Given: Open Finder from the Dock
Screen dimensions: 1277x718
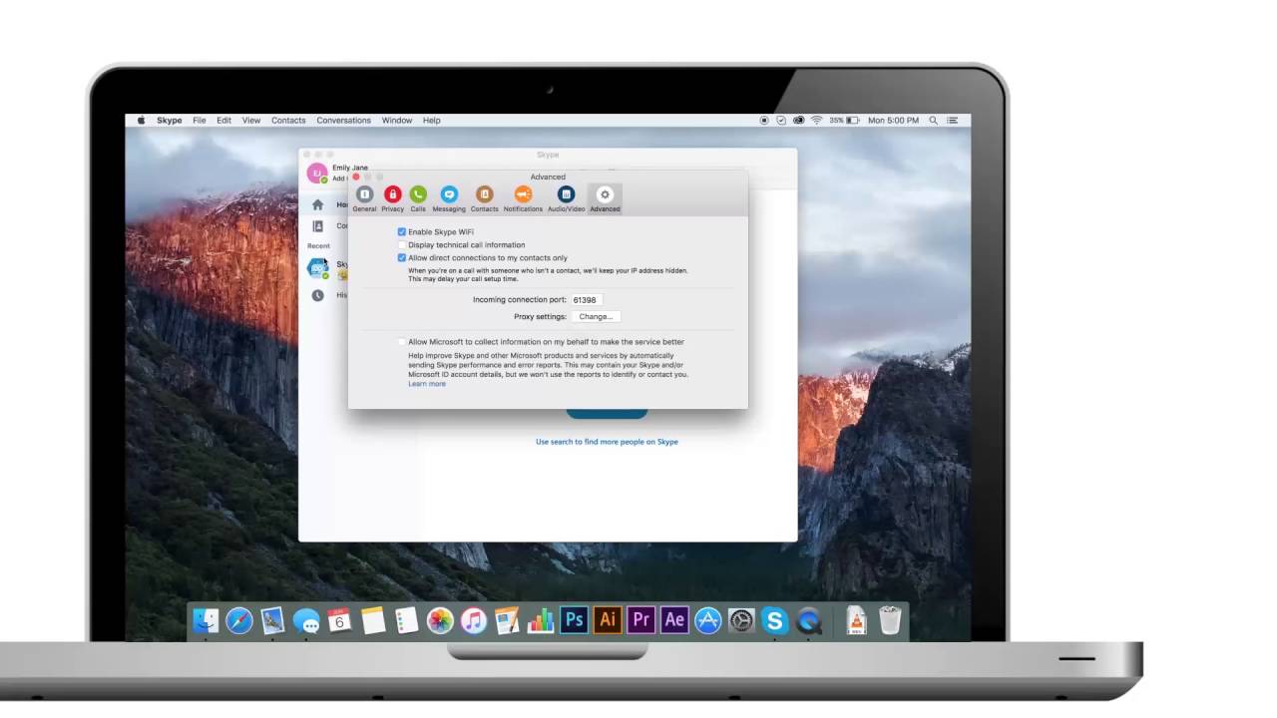Looking at the screenshot, I should (x=206, y=620).
